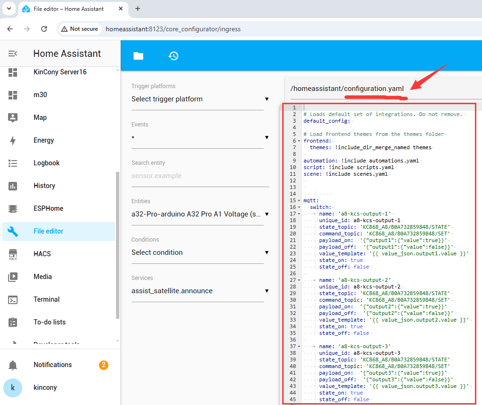Collapse the Home Assistant sidebar menu
Viewport: 482px width, 405px height.
click(x=13, y=54)
